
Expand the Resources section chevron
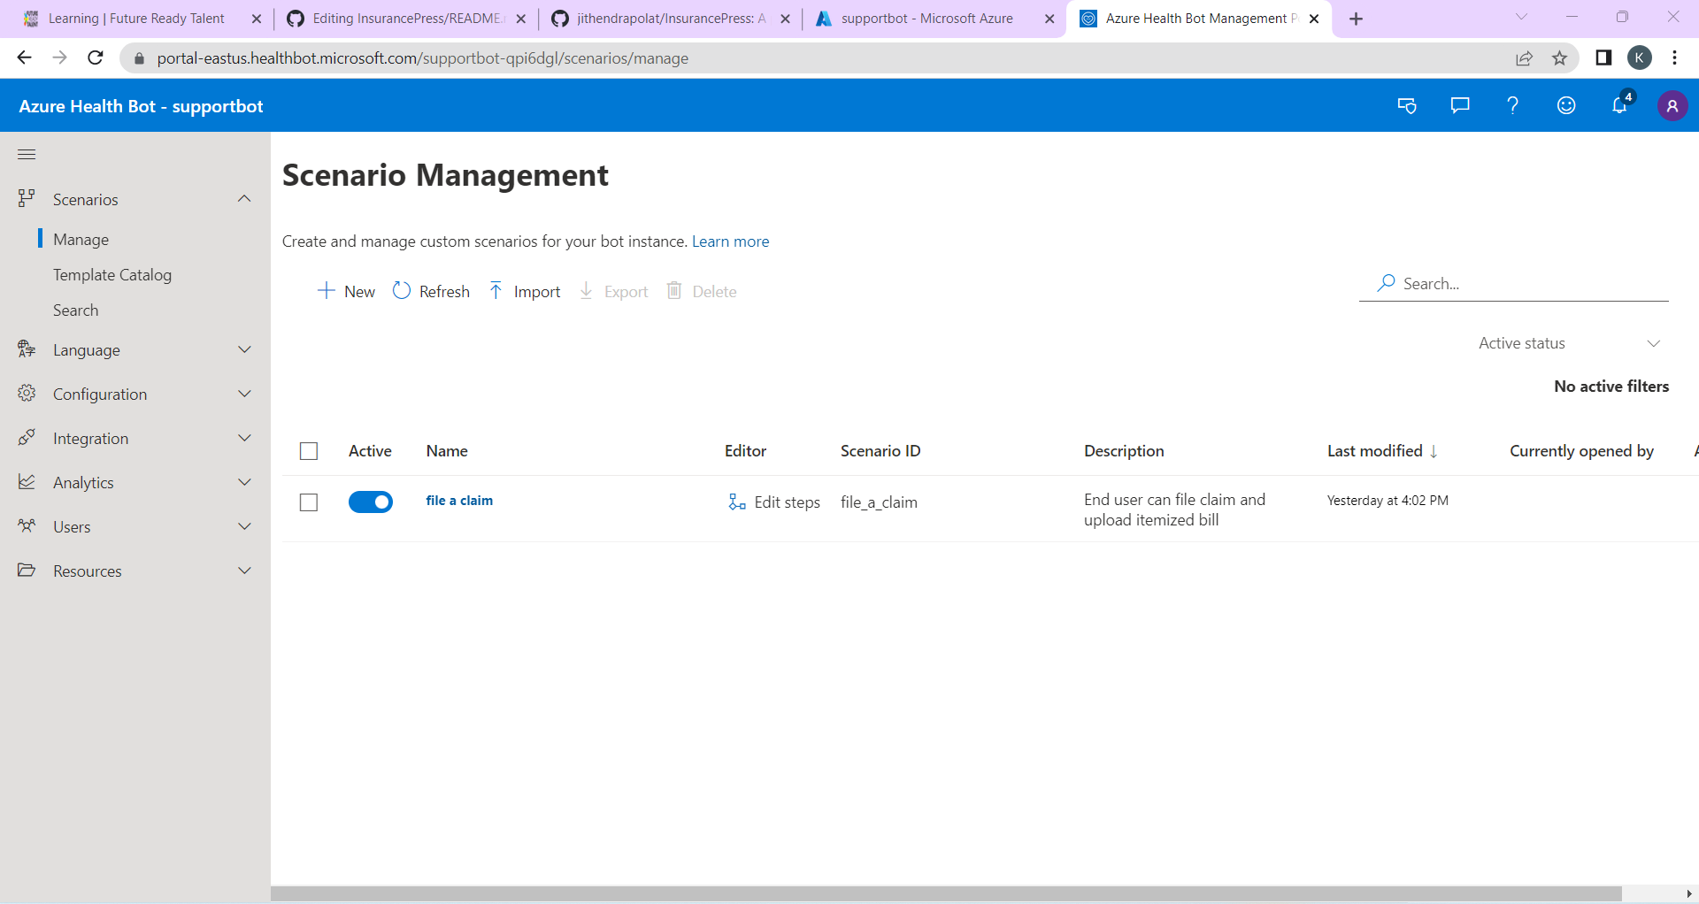click(245, 571)
